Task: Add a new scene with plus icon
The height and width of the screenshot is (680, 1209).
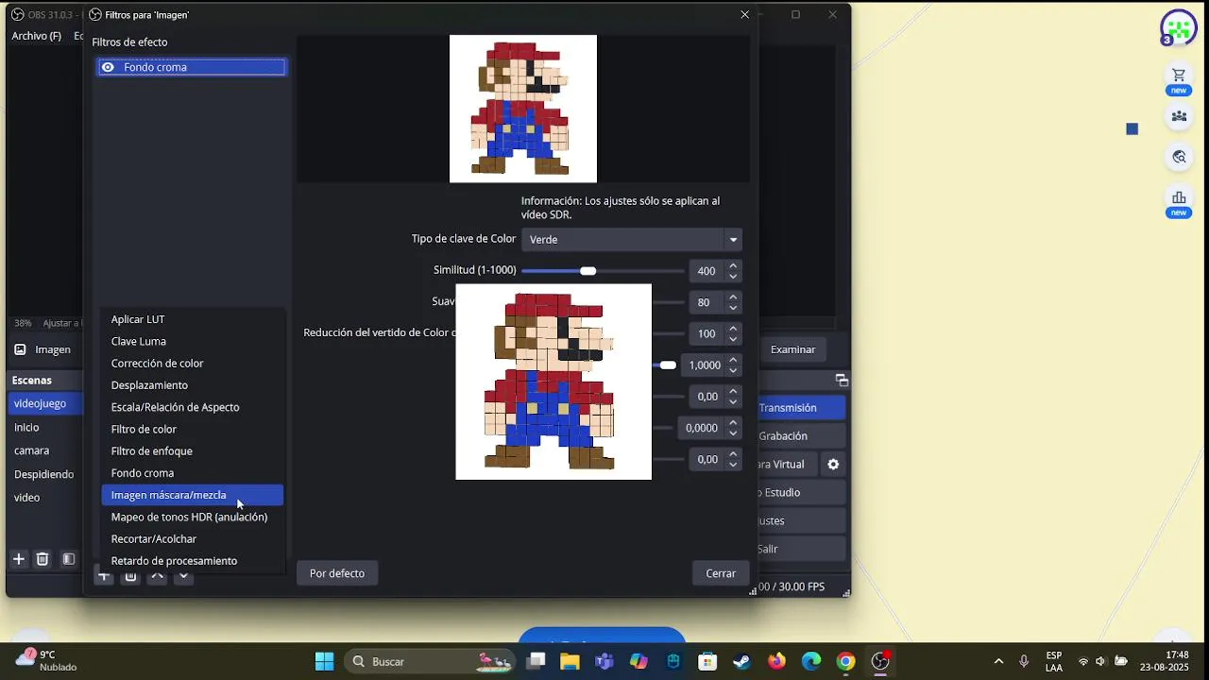Action: (18, 559)
